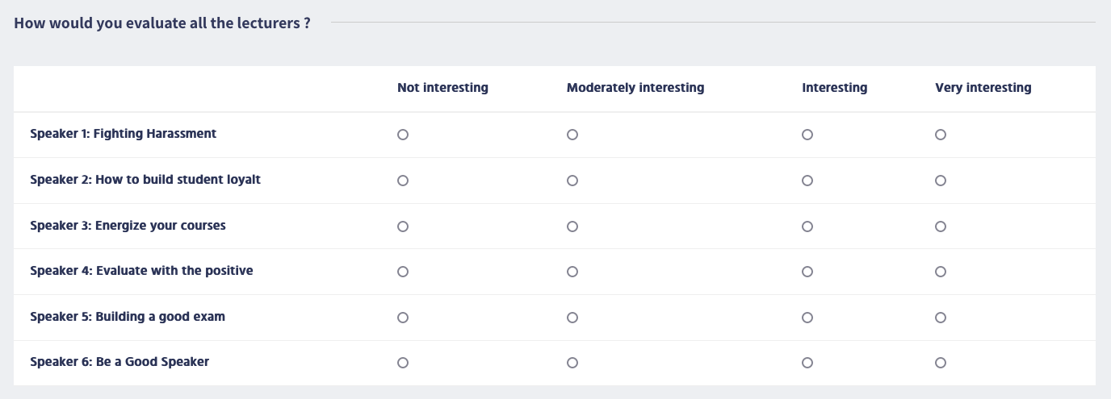Click the Speaker 6: Be a Good Speaker label
The height and width of the screenshot is (399, 1111).
(x=119, y=362)
